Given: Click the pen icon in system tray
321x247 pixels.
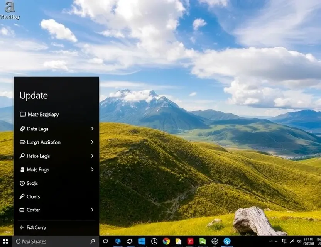Looking at the screenshot, I should (292, 241).
